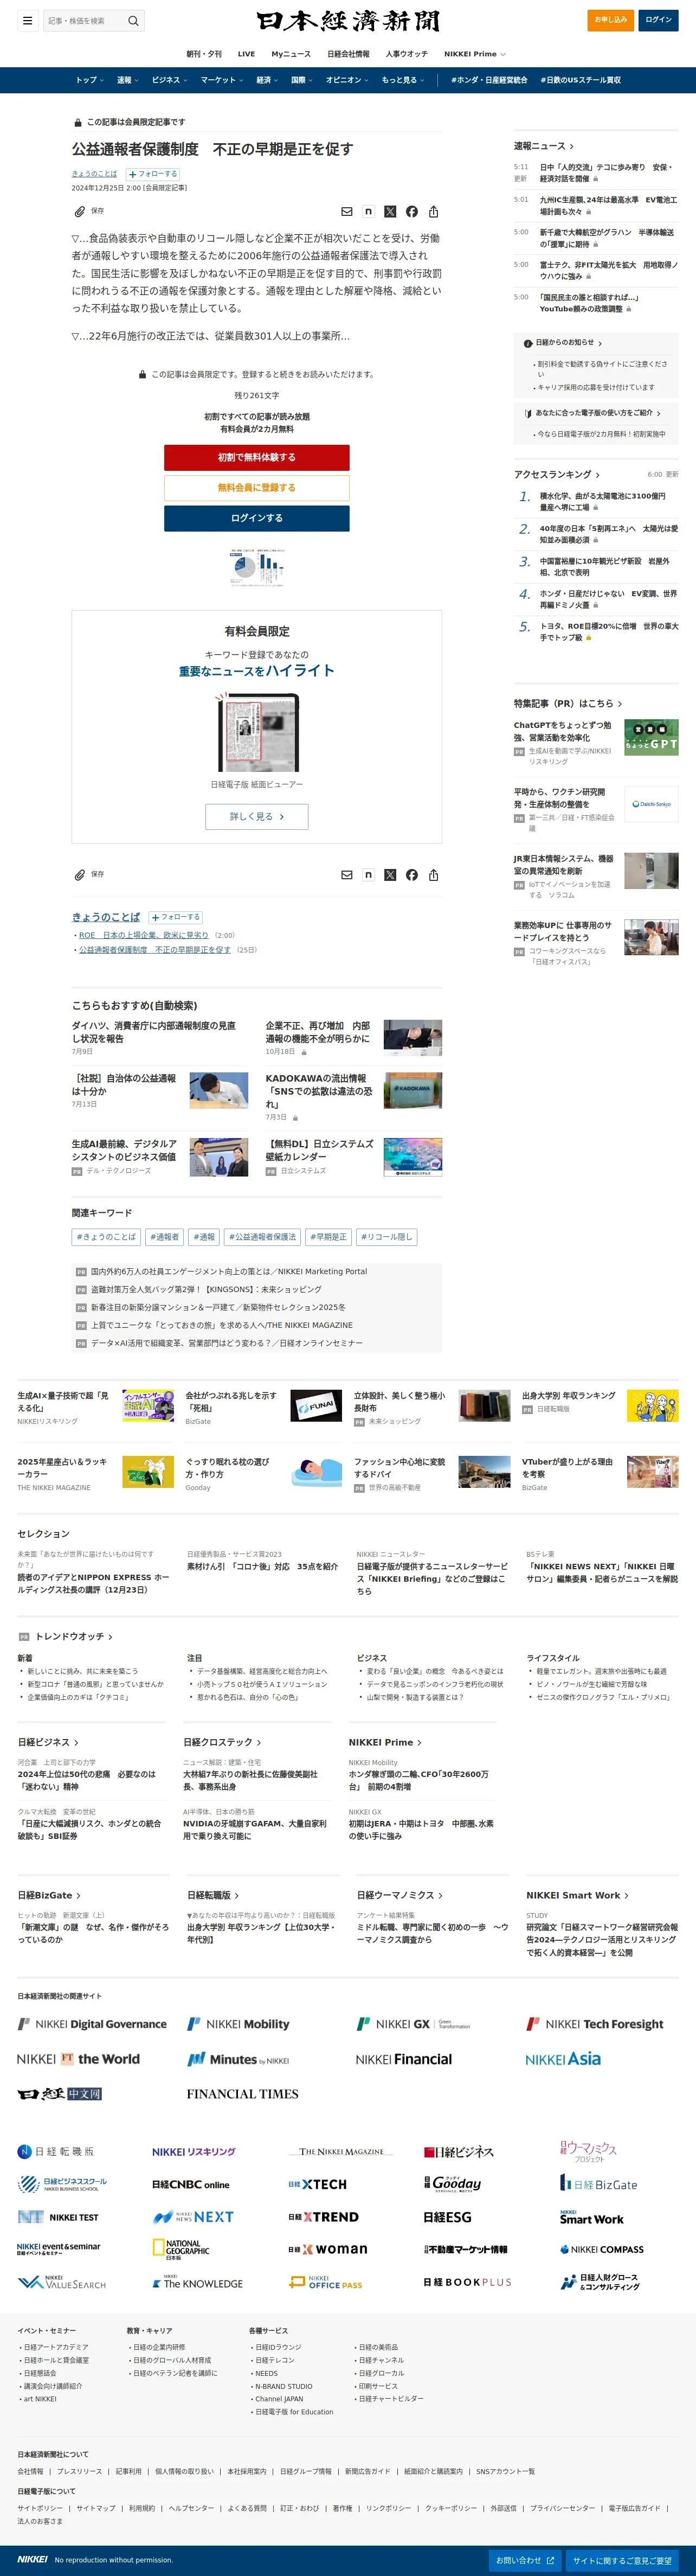Viewport: 696px width, 2576px height.
Task: Open NIKKEI Mobility site logo
Action: click(239, 2024)
